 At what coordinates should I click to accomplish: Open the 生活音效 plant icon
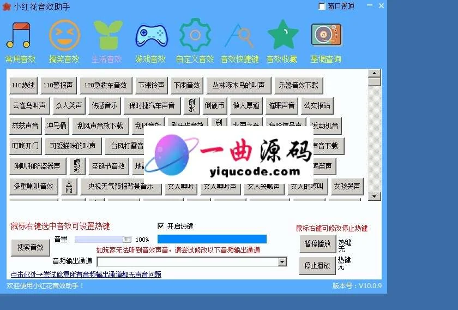click(x=107, y=35)
